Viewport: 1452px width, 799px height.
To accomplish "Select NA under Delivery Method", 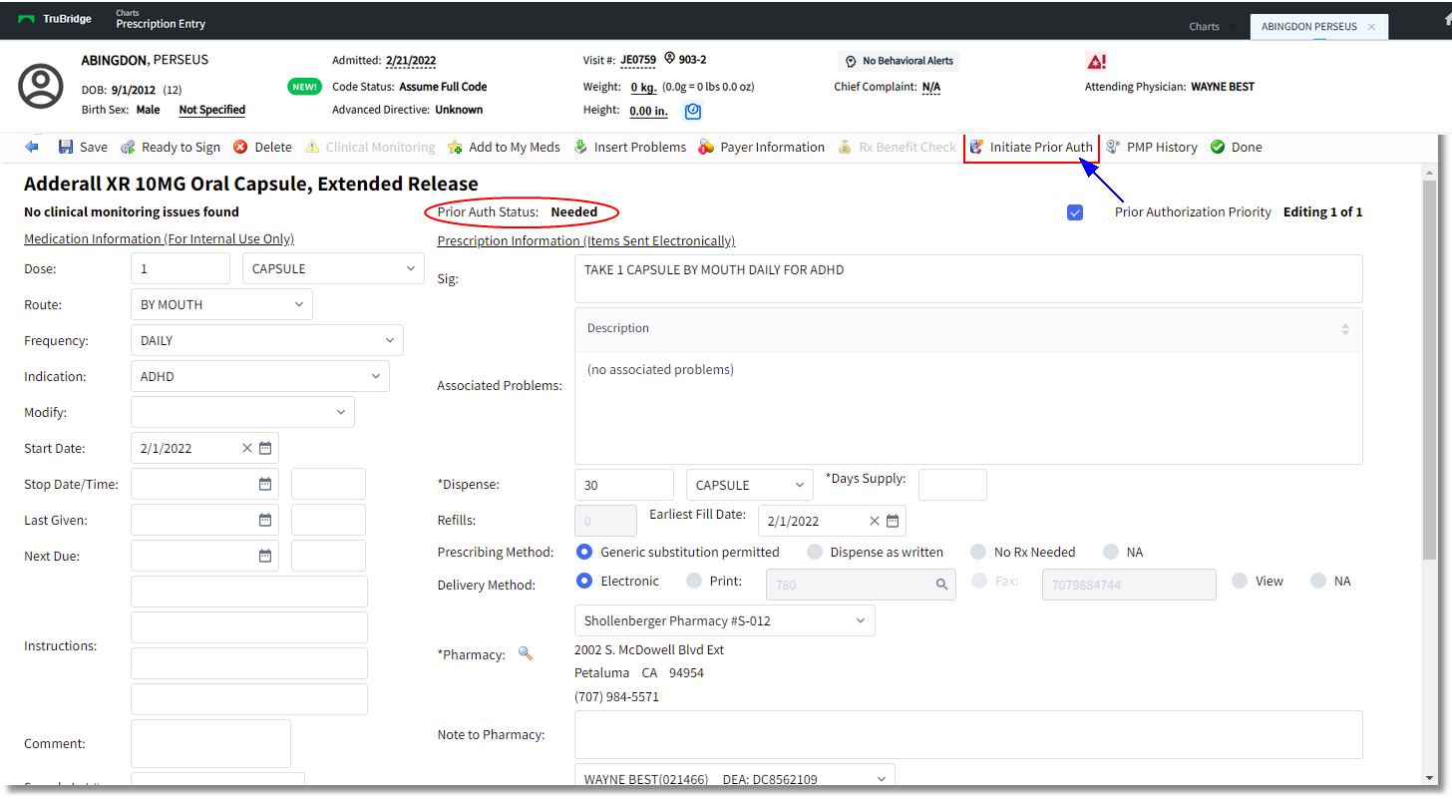I will [1318, 581].
